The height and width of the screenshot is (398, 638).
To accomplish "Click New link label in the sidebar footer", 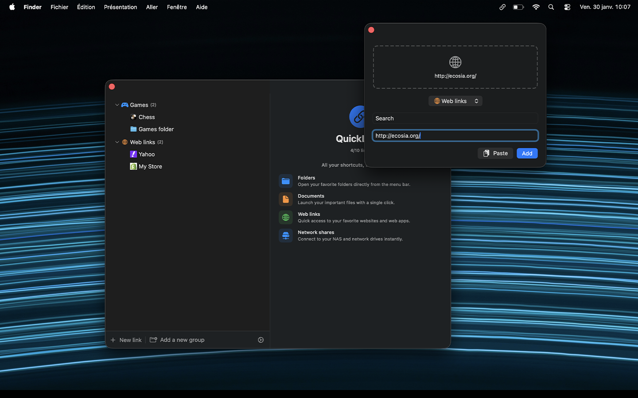I will [131, 340].
